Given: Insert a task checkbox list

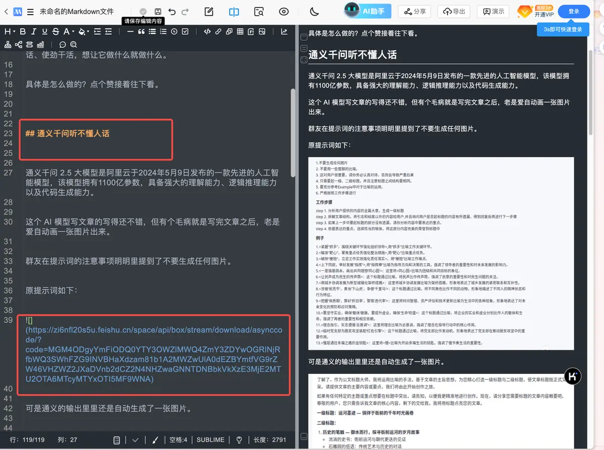Looking at the screenshot, I should 185,32.
